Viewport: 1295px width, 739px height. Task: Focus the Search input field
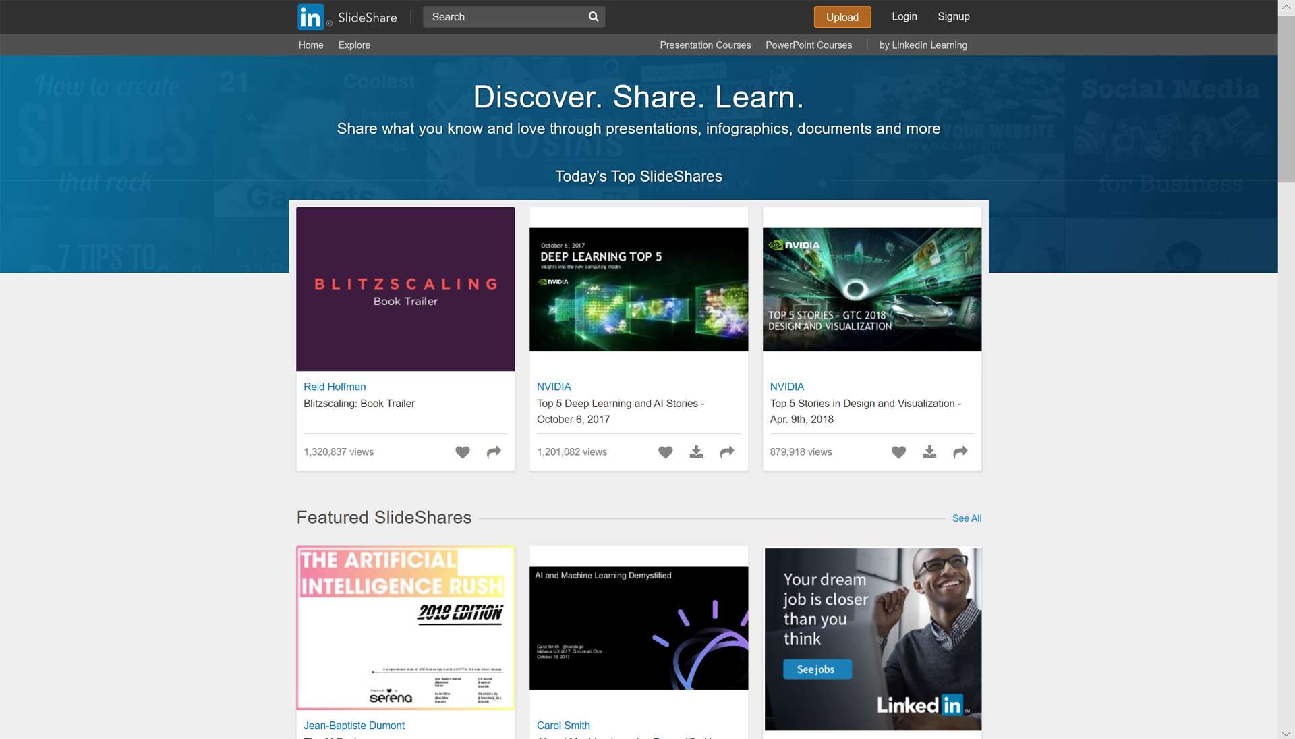click(506, 17)
